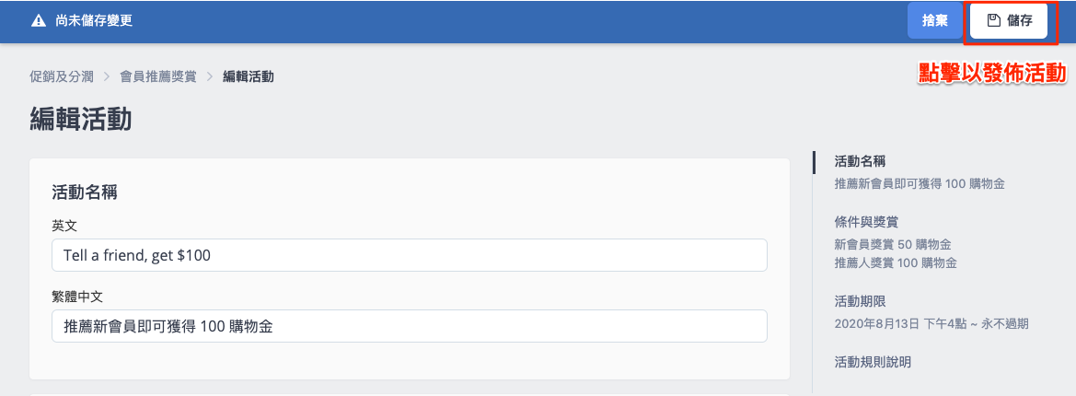Jump to 條件與獎賞 in side navigation

[865, 222]
